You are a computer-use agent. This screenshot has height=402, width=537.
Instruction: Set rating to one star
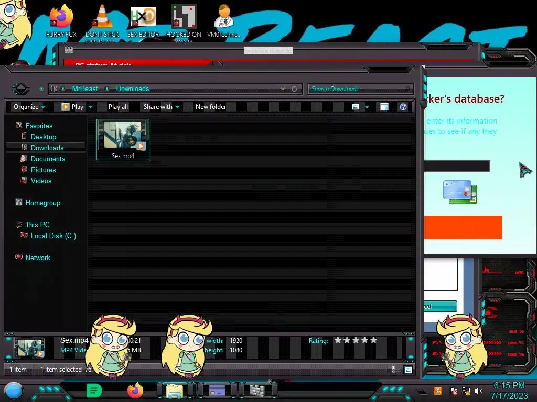pyautogui.click(x=338, y=340)
